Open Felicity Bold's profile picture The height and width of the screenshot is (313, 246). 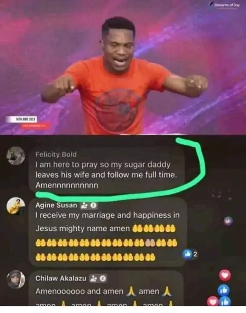16,156
